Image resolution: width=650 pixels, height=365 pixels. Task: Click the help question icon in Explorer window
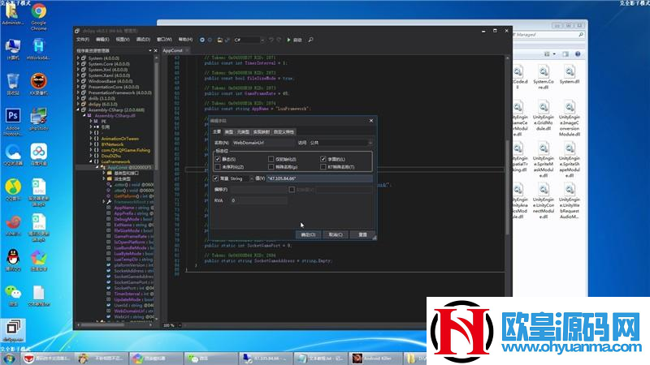pos(578,54)
